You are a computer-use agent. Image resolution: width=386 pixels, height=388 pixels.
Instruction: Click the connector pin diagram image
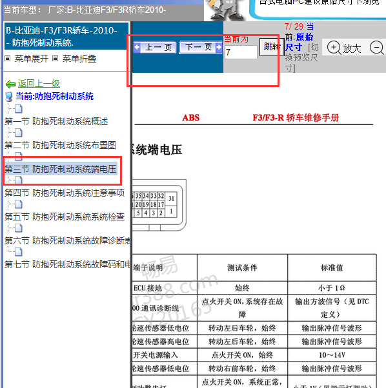pyautogui.click(x=159, y=205)
